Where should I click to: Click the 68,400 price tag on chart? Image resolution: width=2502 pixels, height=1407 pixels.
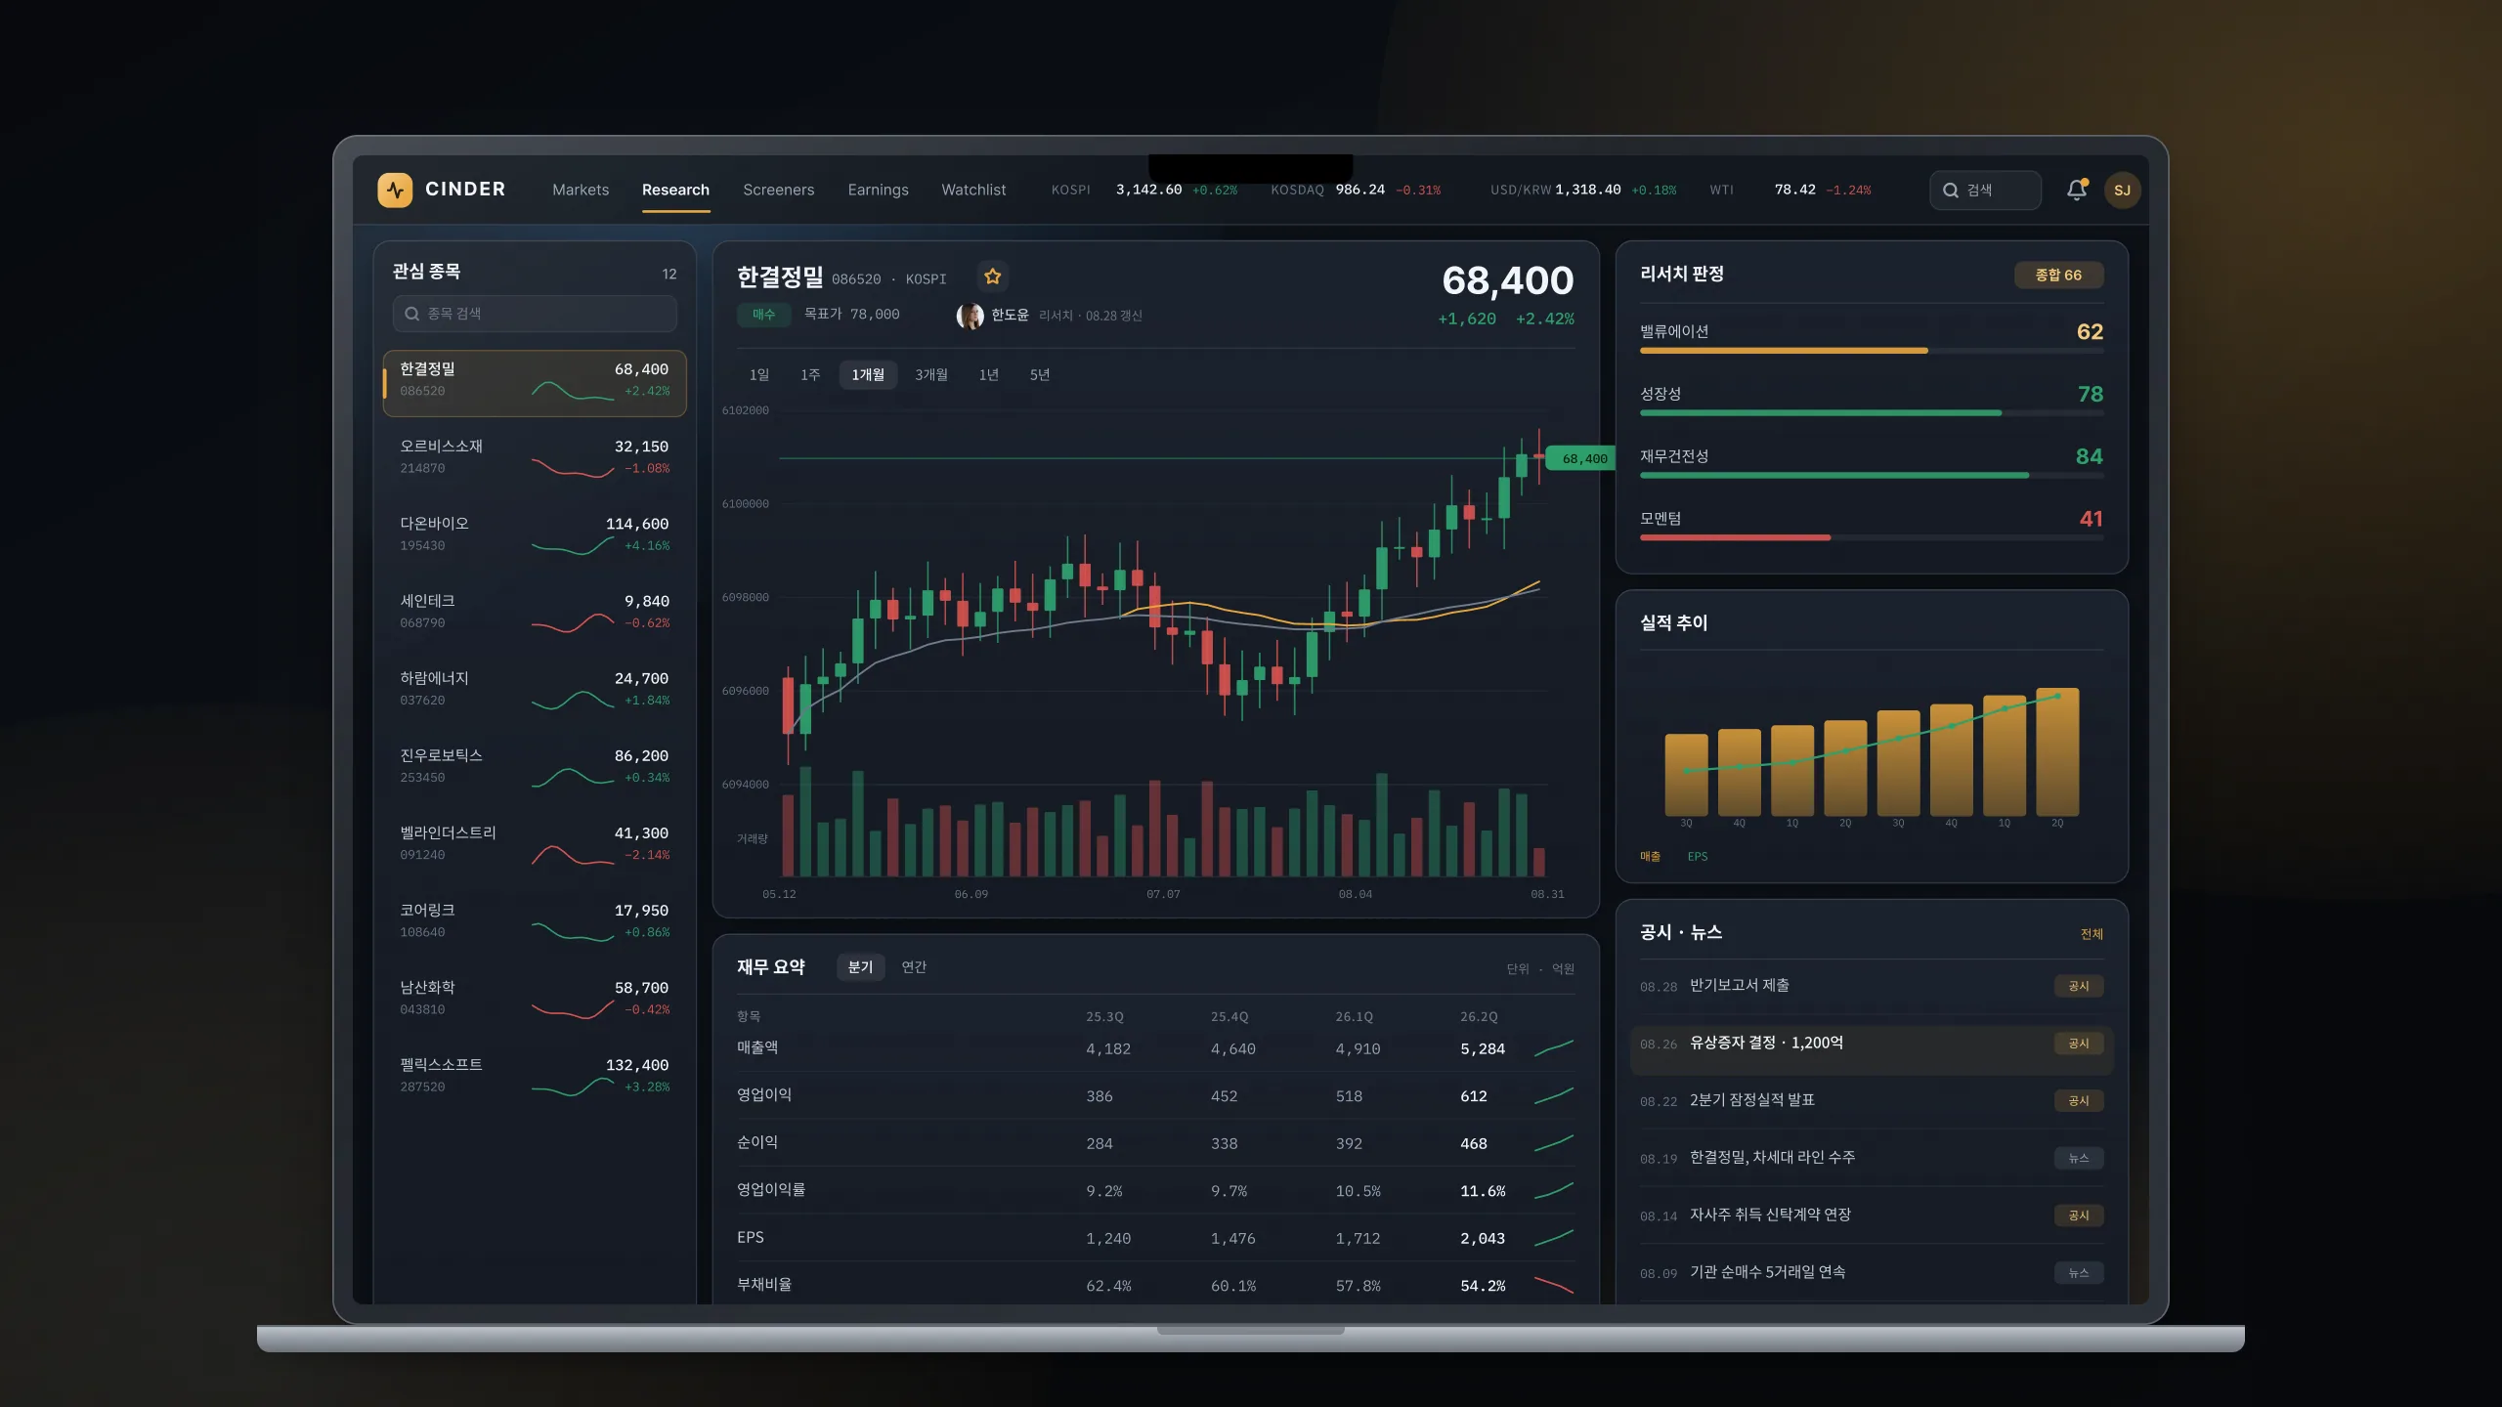point(1579,458)
